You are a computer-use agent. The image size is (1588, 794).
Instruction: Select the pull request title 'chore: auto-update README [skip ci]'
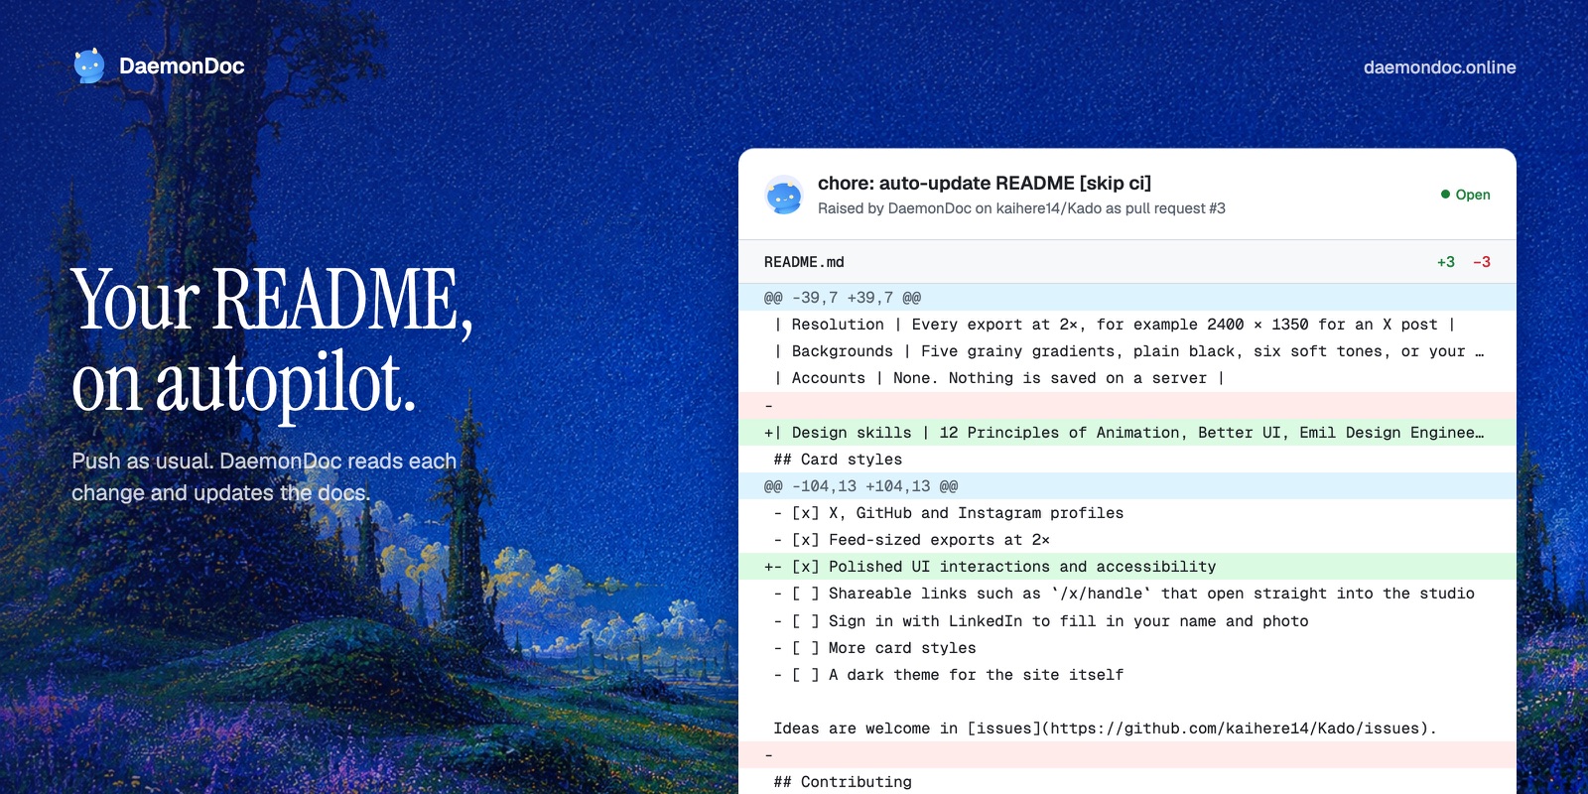coord(985,183)
